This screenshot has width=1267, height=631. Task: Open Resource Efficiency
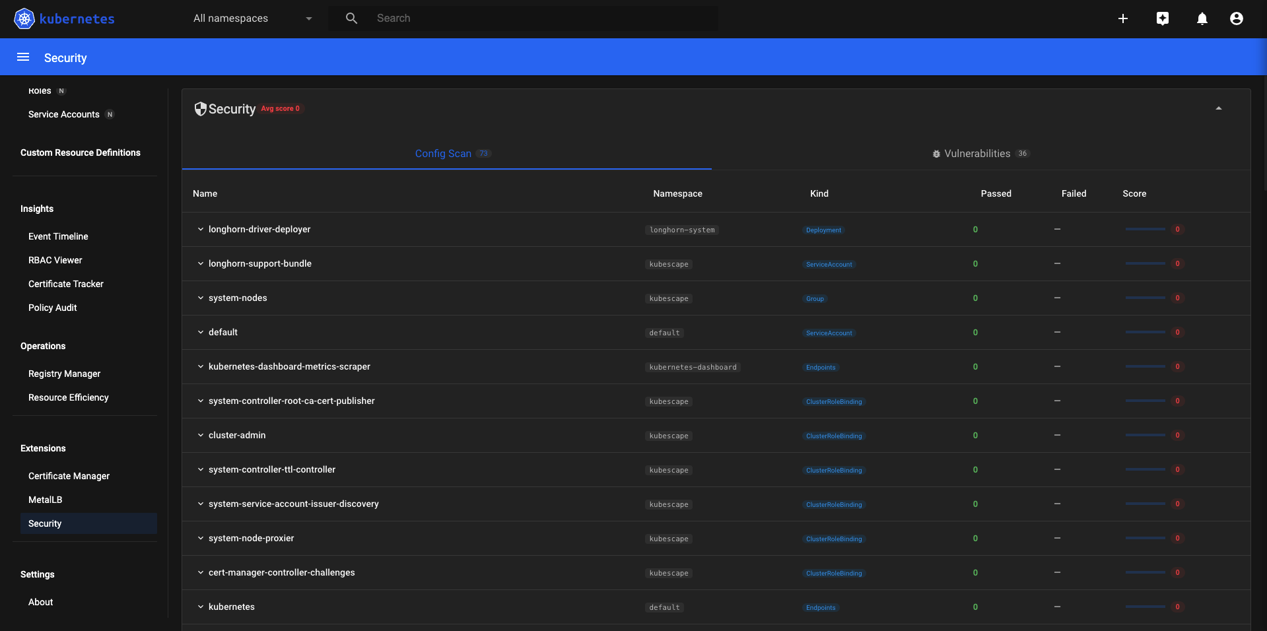point(69,397)
